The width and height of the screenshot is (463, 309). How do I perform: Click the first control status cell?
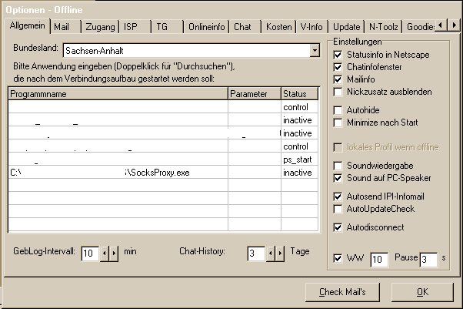300,107
